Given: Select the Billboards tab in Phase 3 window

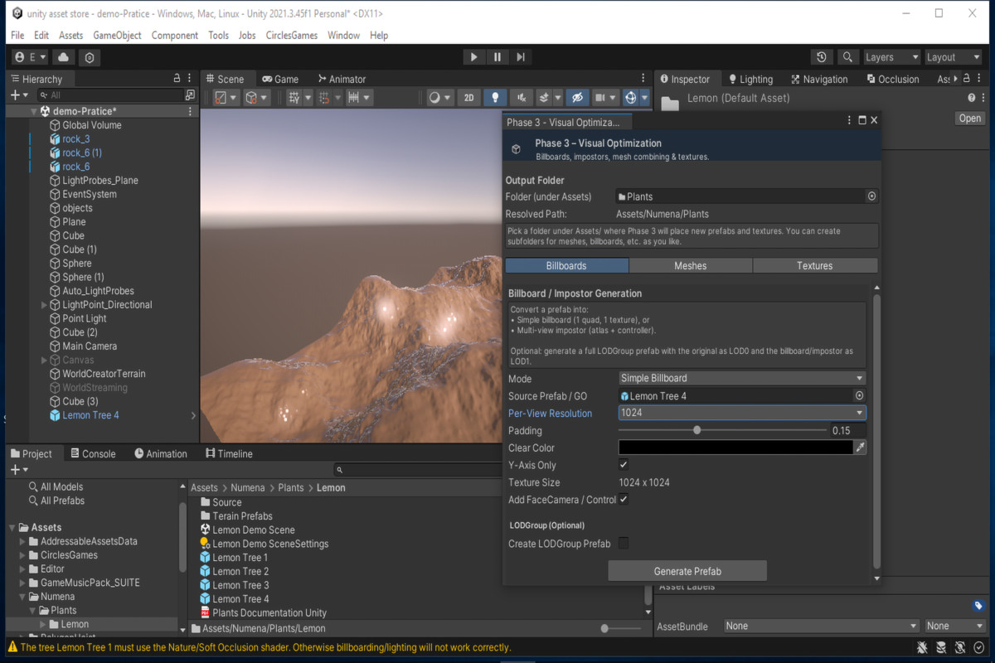Looking at the screenshot, I should [567, 266].
